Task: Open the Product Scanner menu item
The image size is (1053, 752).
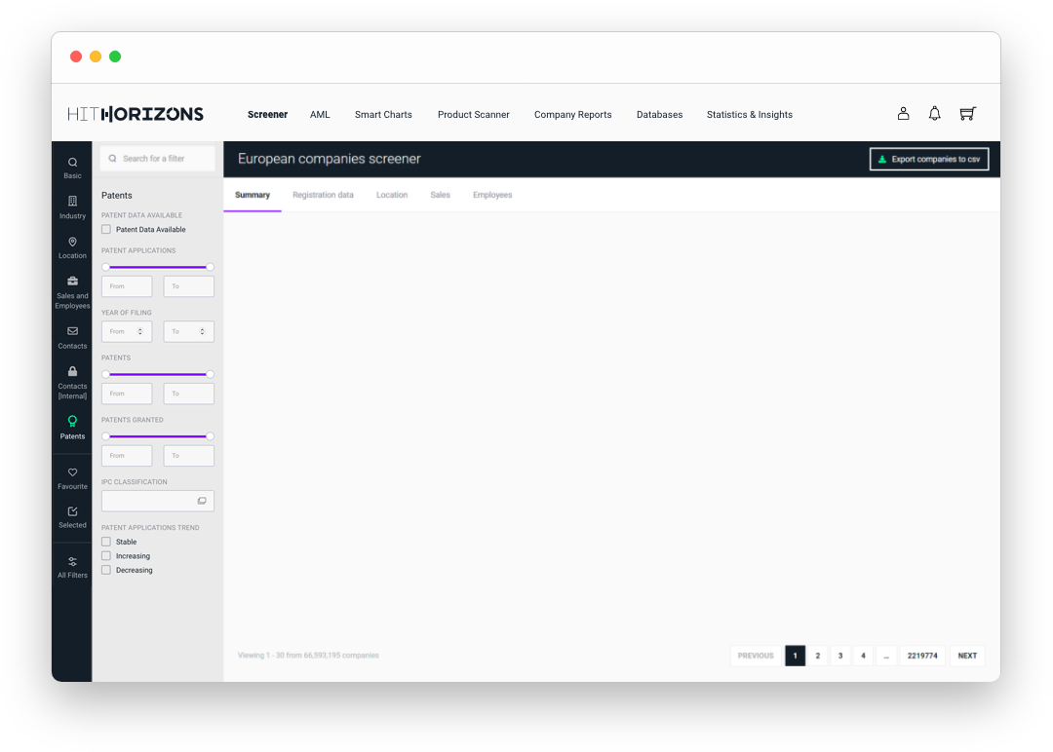Action: click(474, 115)
